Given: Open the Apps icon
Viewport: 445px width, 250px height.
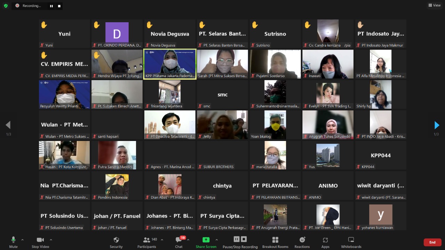Looking at the screenshot, I should pos(325,240).
